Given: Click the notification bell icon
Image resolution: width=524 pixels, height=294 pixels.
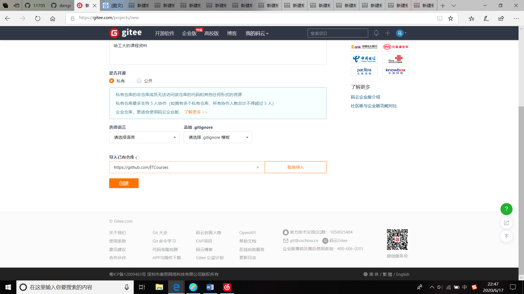Looking at the screenshot, I should pyautogui.click(x=376, y=33).
